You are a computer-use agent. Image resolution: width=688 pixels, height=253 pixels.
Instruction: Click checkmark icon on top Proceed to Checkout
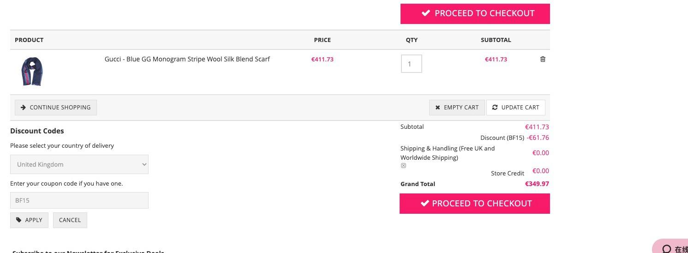pos(426,13)
